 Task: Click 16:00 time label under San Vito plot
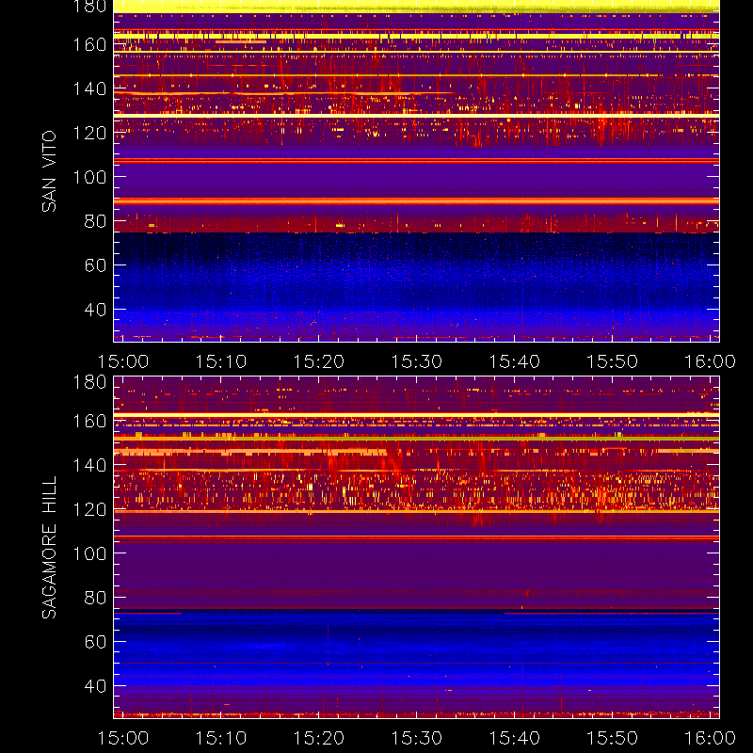point(710,361)
